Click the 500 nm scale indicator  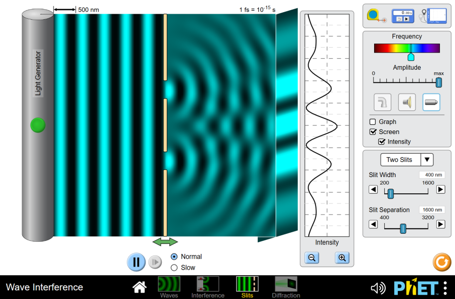pos(76,10)
